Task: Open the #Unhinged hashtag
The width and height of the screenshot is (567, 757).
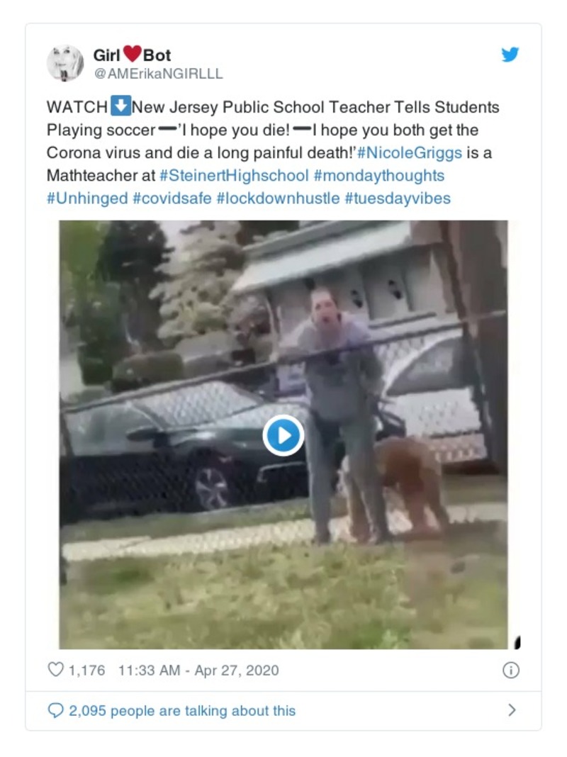Action: 87,198
